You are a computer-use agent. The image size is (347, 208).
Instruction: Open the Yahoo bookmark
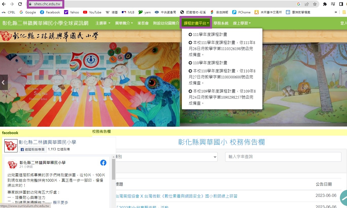coord(72,12)
